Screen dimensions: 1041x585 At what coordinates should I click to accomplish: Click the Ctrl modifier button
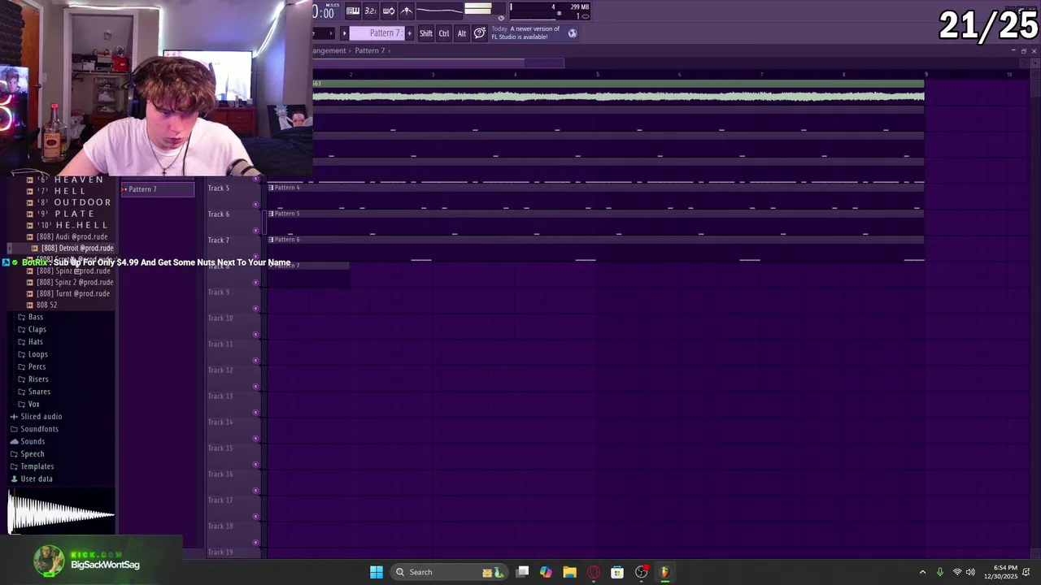[444, 33]
